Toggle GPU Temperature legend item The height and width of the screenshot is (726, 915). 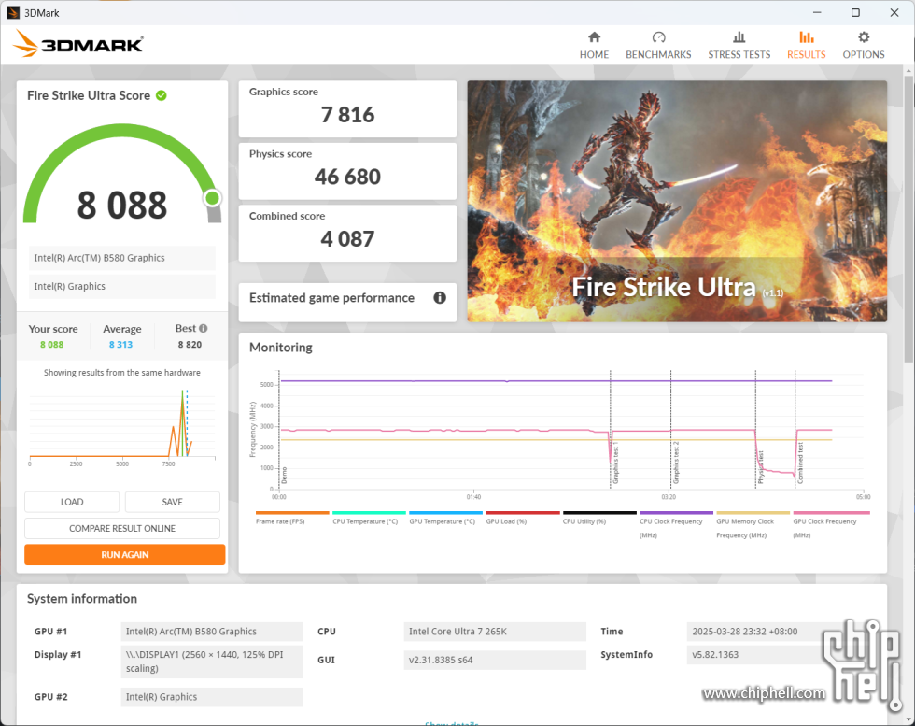[445, 518]
